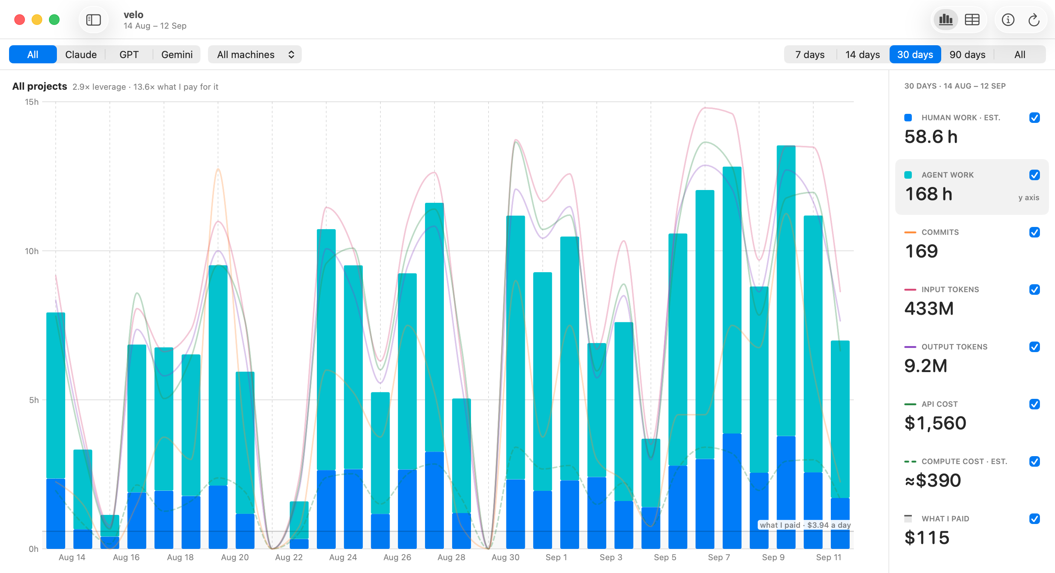
Task: Click the green fullscreen window button
Action: click(x=54, y=20)
